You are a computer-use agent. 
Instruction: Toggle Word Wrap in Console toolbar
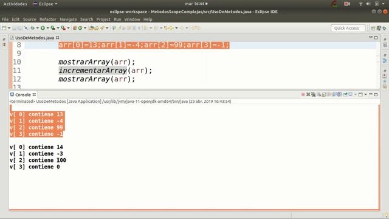pyautogui.click(x=329, y=95)
